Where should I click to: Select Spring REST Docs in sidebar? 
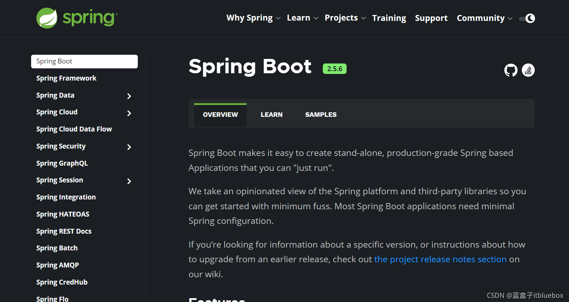[x=64, y=232]
